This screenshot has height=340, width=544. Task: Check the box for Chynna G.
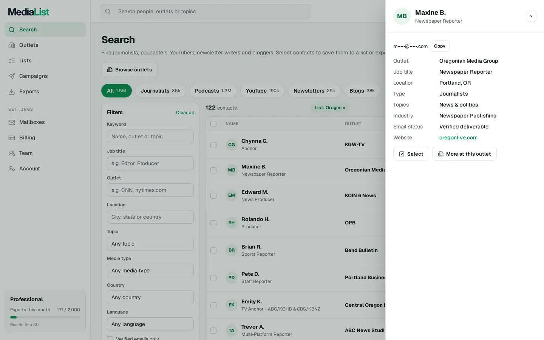213,145
